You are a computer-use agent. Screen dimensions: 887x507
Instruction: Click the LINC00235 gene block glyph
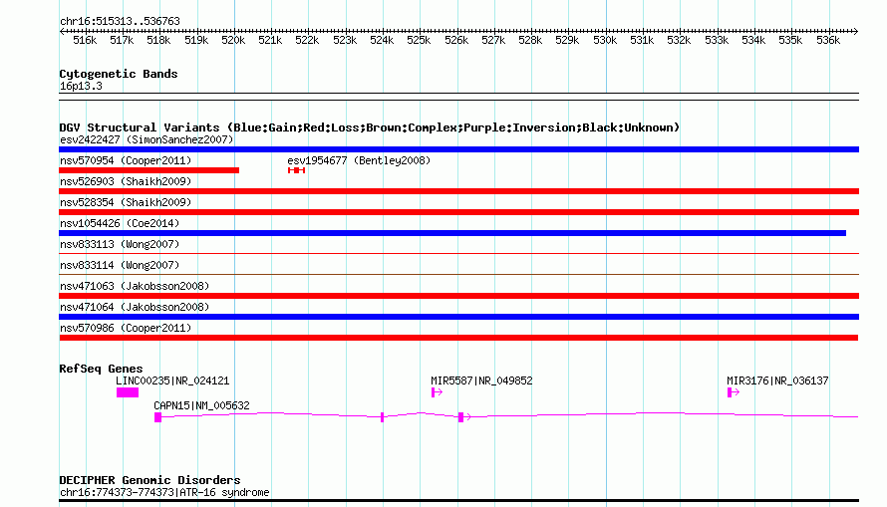[128, 392]
